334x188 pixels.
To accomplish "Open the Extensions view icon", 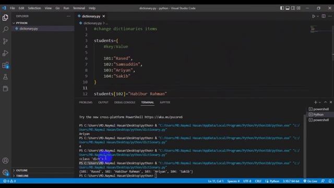I will pos(5,65).
